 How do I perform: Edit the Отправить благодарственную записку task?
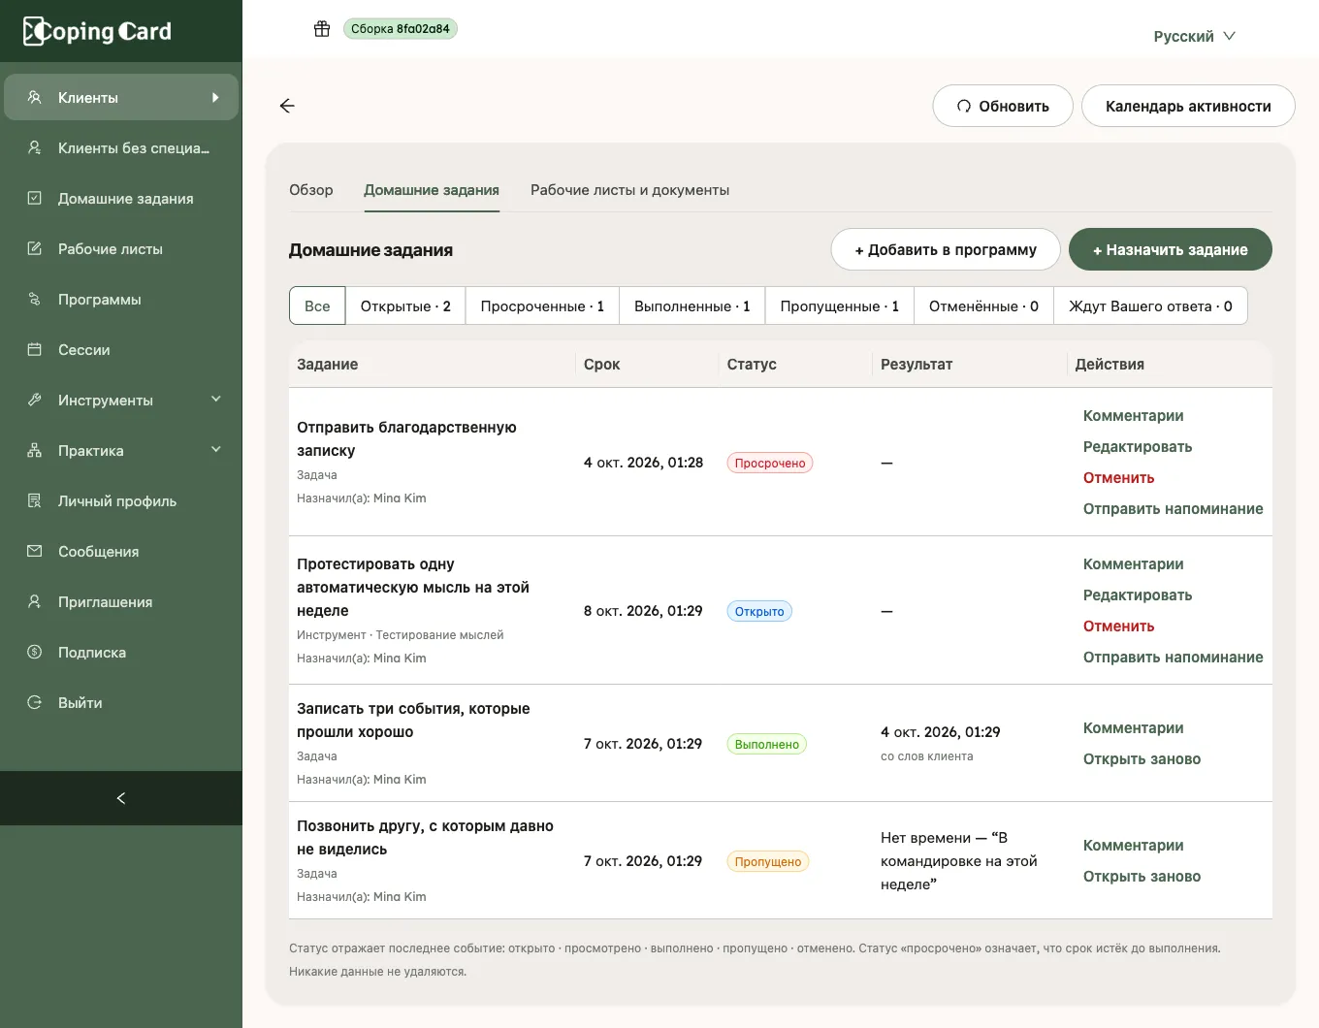pos(1138,446)
